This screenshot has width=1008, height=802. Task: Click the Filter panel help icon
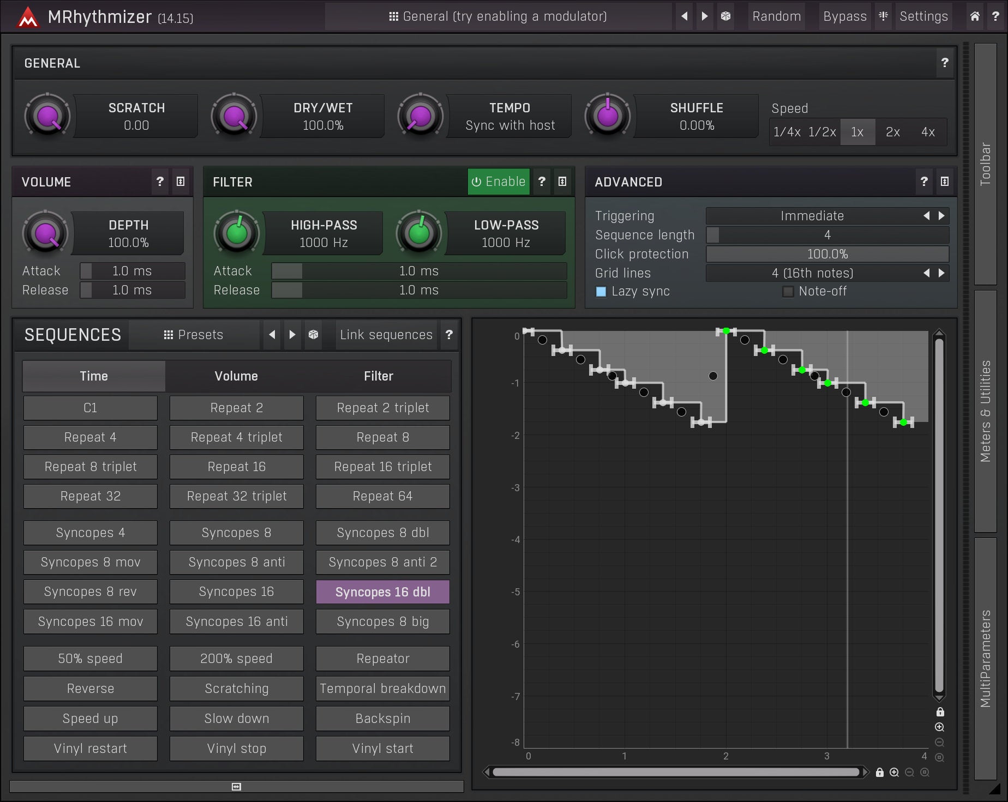(x=542, y=182)
